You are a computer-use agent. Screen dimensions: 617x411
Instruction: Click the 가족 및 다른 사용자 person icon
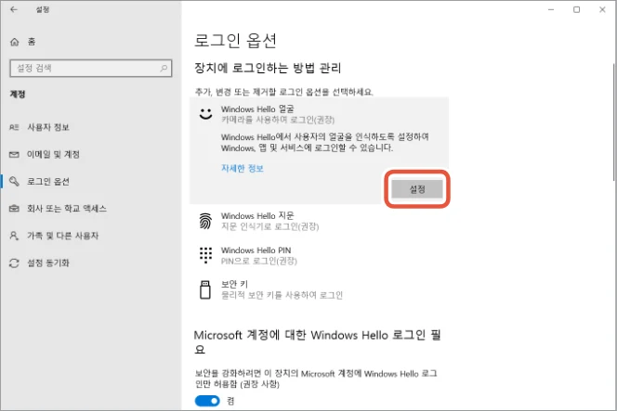[x=14, y=236]
